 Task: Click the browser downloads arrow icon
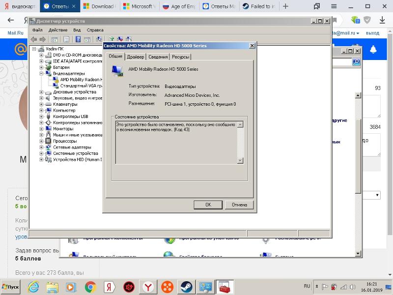(382, 20)
